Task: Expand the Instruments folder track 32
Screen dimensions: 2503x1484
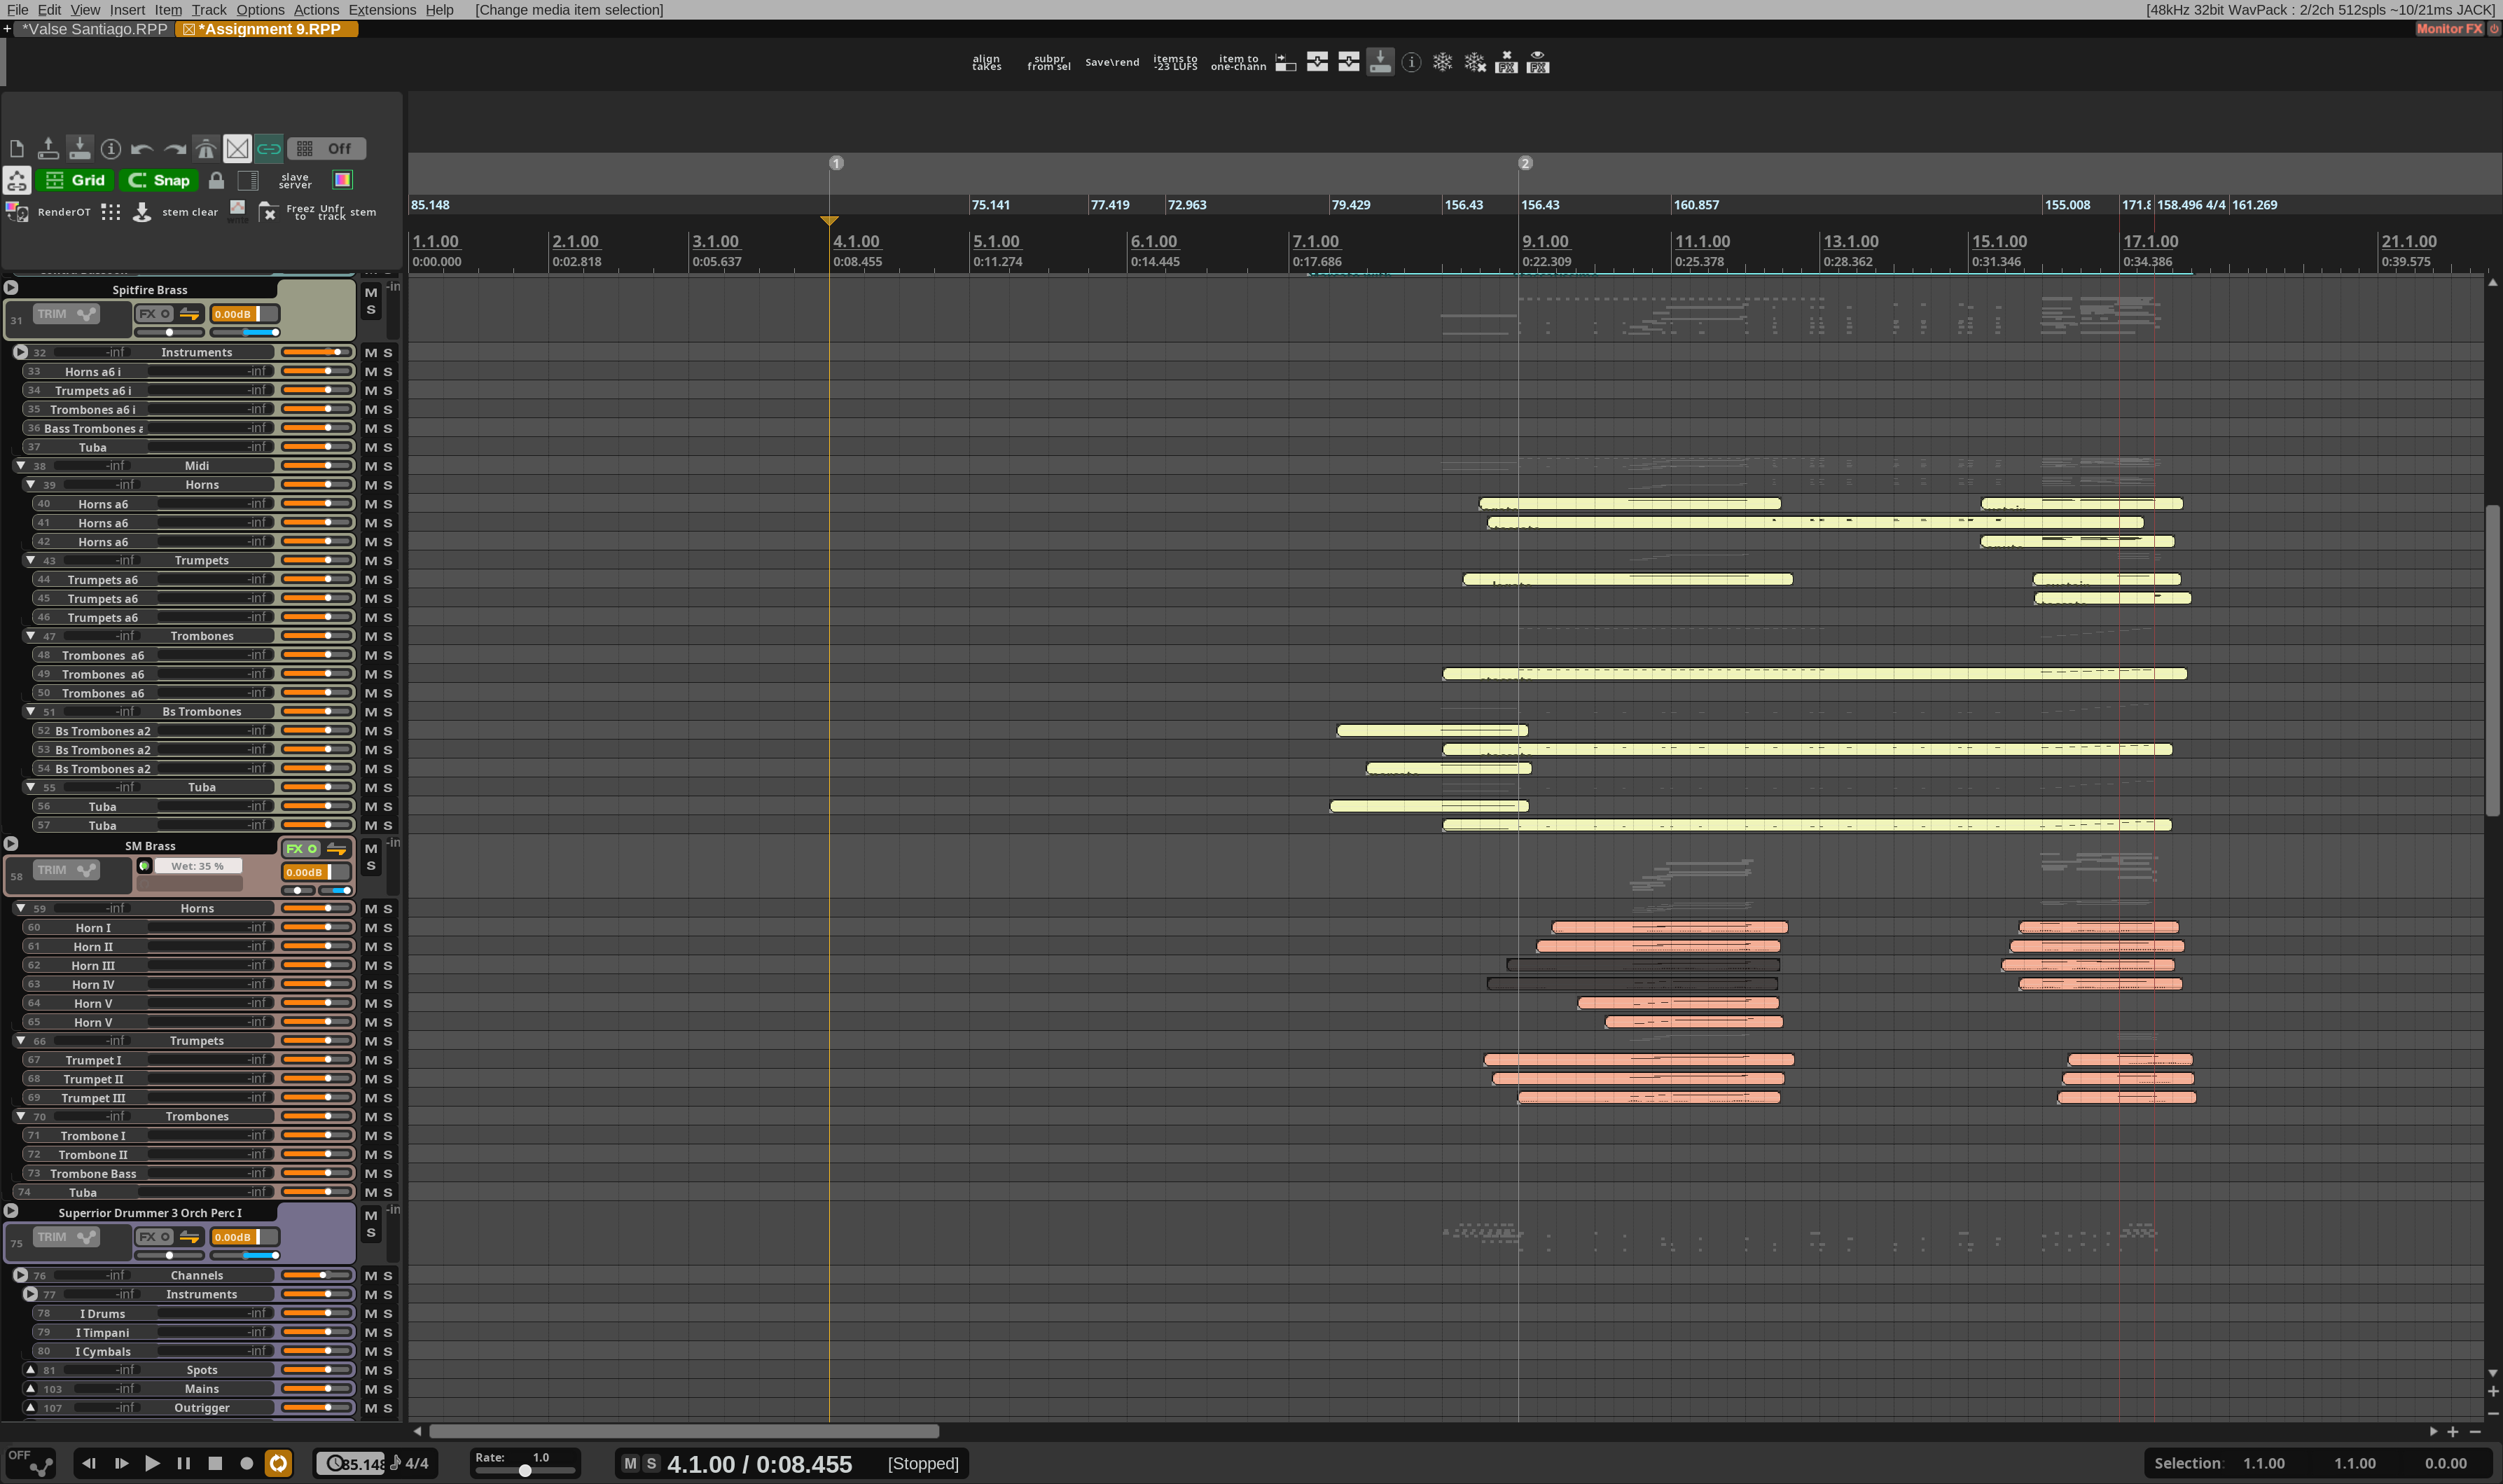Action: tap(20, 352)
